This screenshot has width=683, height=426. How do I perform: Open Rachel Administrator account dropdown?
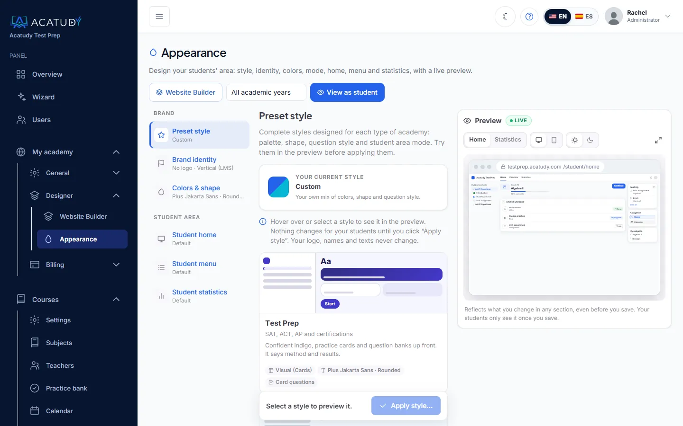pos(638,17)
